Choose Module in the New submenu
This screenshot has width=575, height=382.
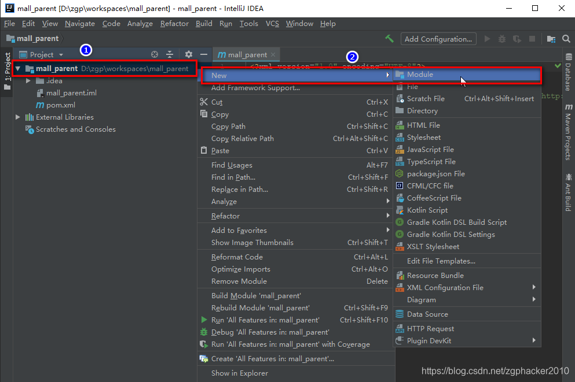tap(467, 75)
